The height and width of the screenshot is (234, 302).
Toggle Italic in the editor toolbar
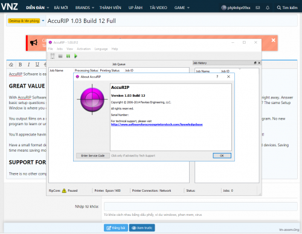[28, 65]
